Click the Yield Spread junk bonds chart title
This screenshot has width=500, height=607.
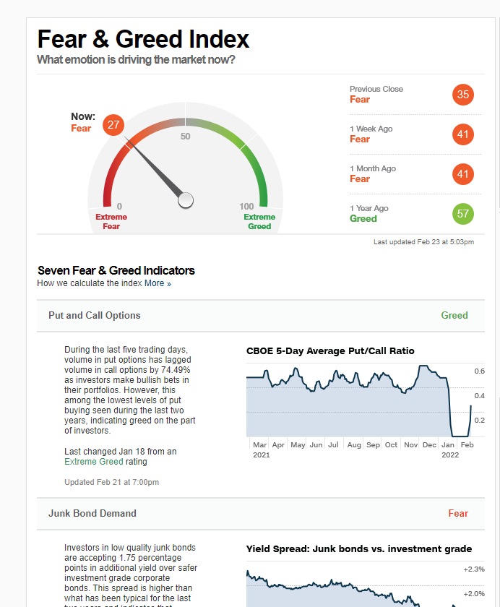359,549
